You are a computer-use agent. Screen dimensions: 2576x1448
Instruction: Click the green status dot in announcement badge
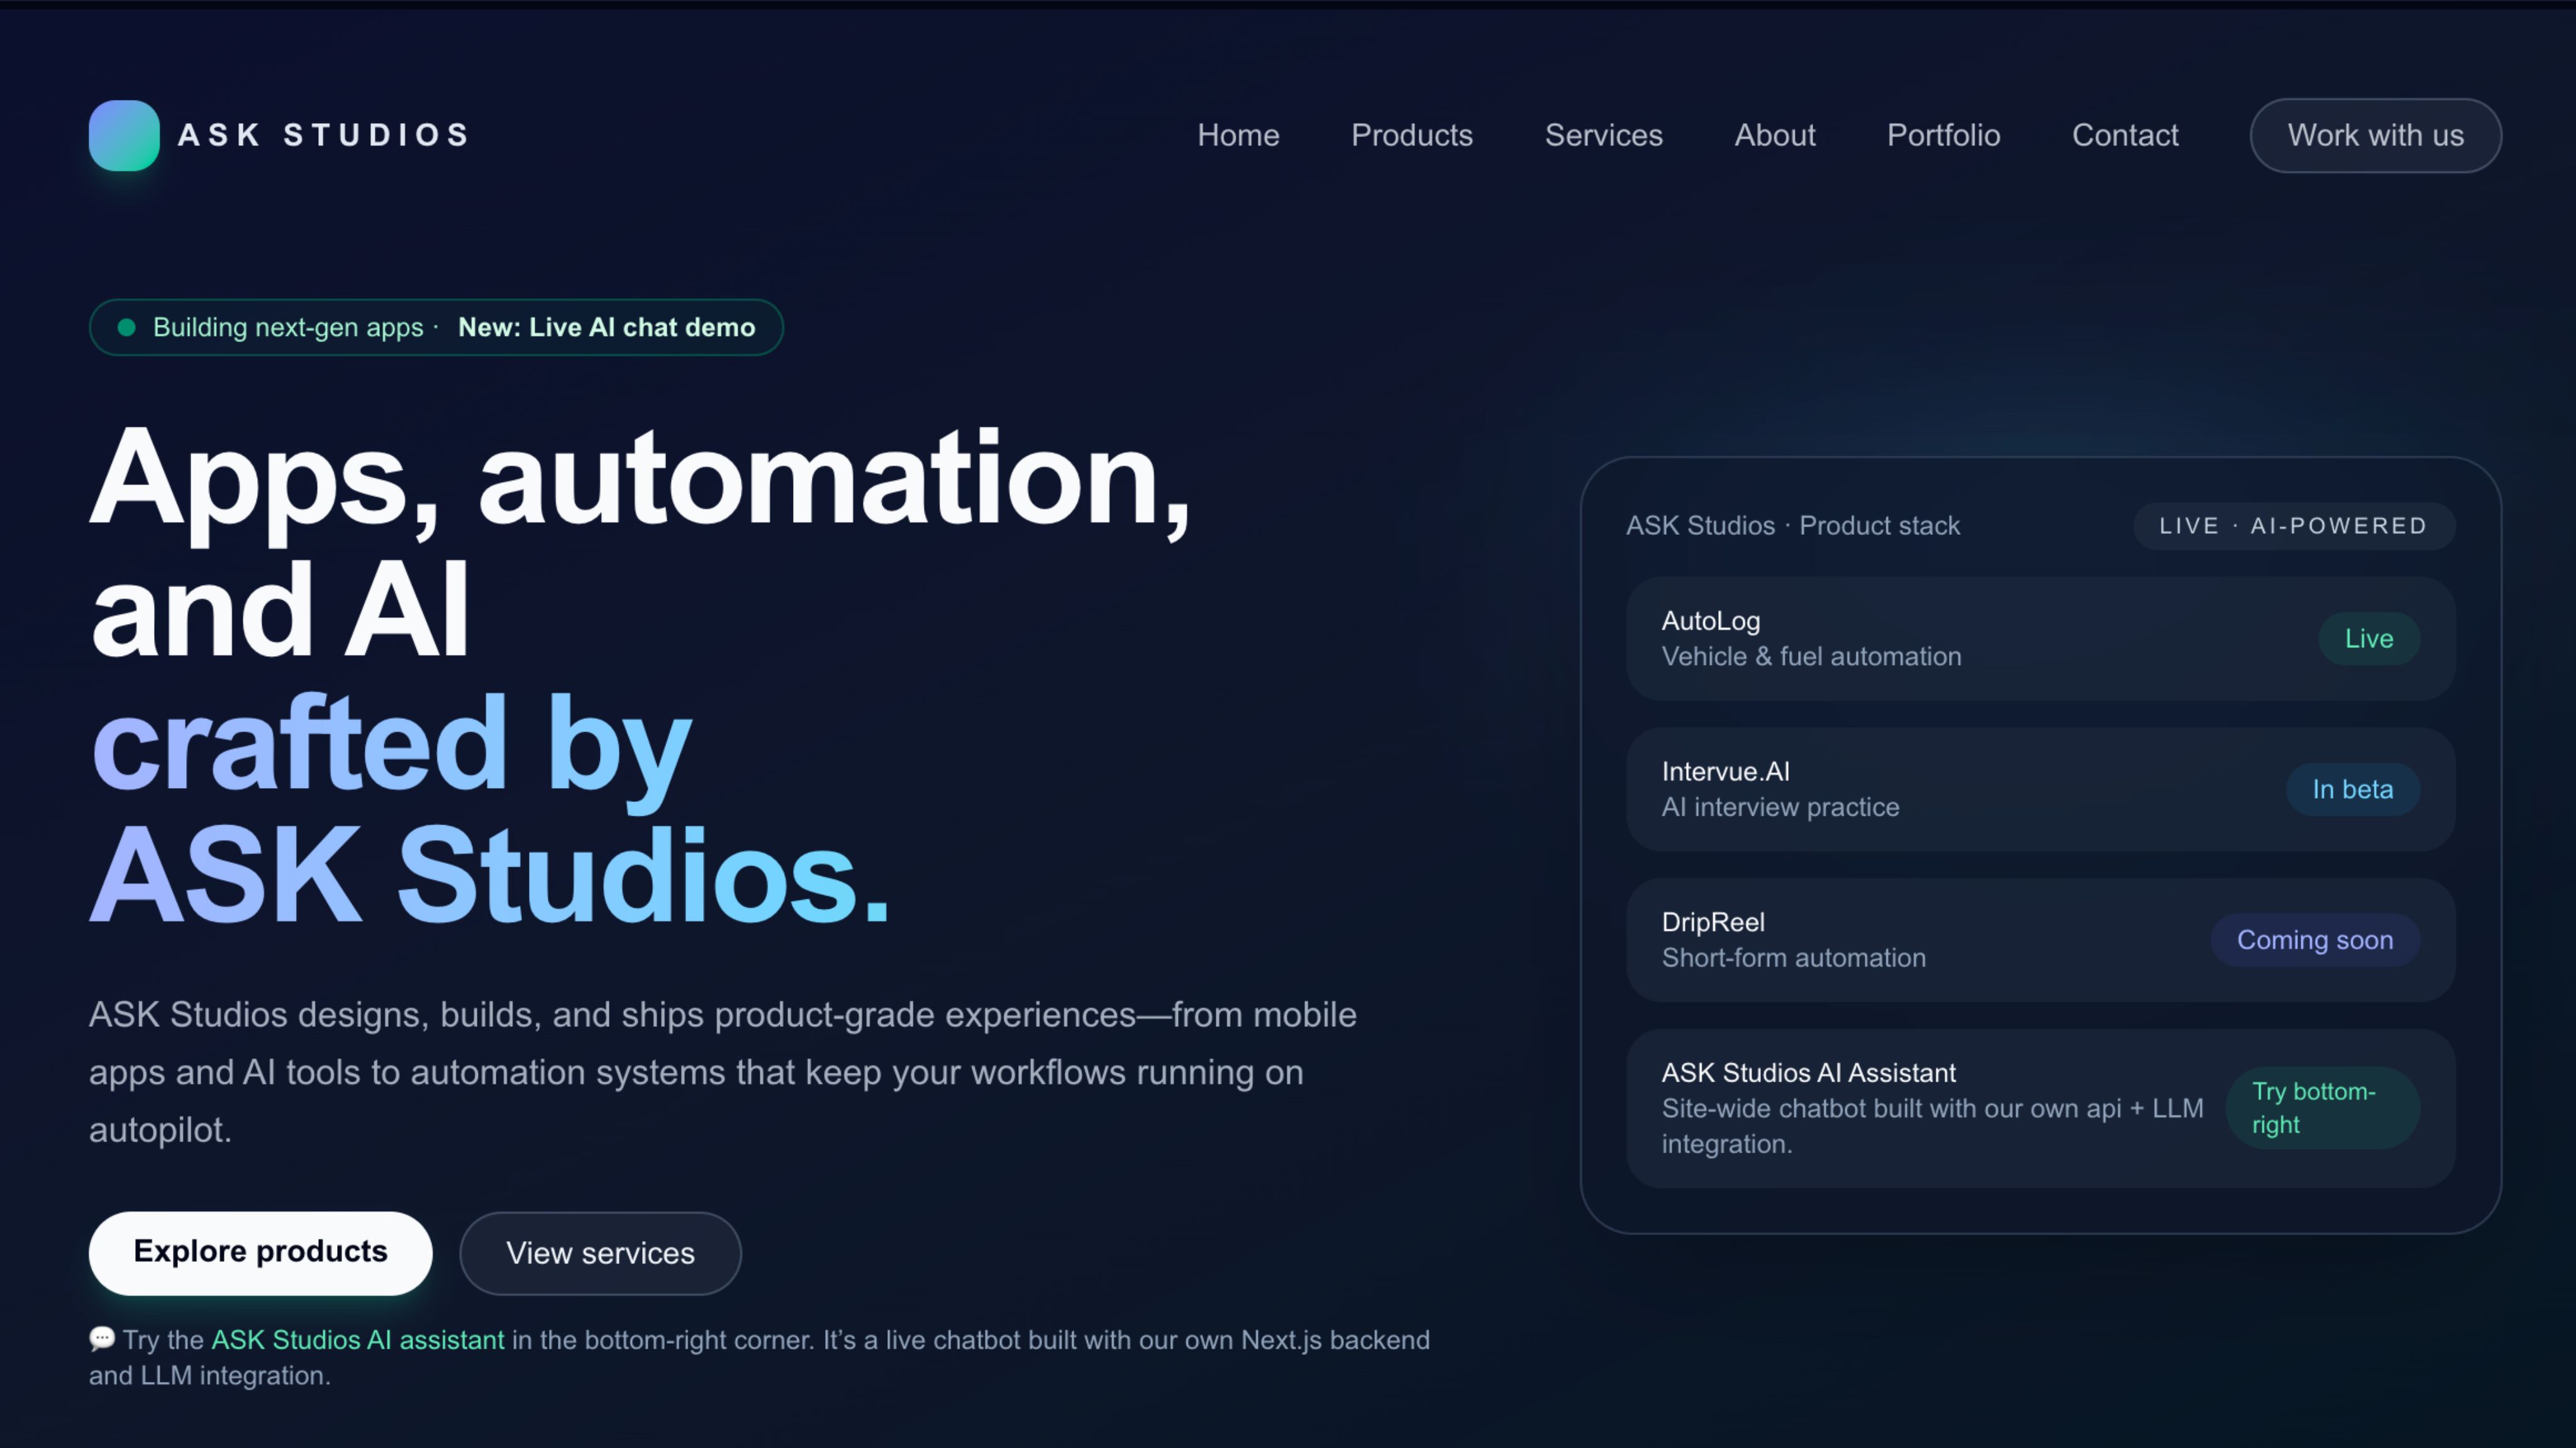126,327
